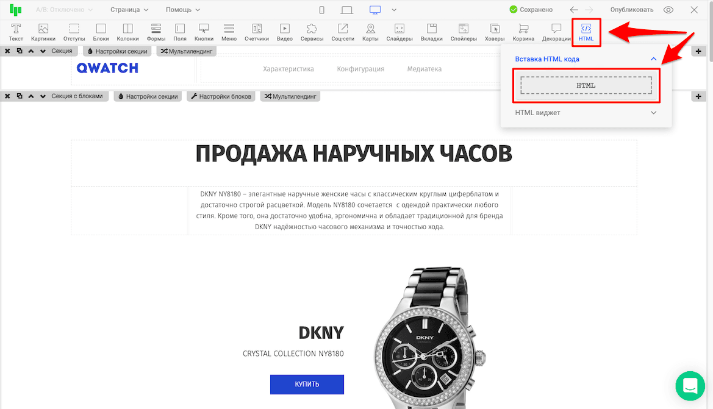Delete the first Секция with X
The width and height of the screenshot is (713, 409).
7,51
